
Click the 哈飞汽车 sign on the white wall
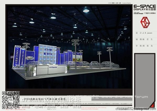(48, 54)
